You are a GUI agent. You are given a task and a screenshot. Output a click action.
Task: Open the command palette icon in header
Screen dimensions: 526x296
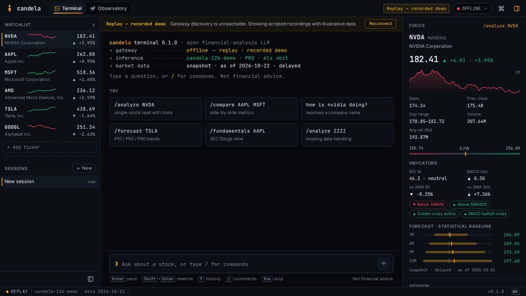point(501,8)
